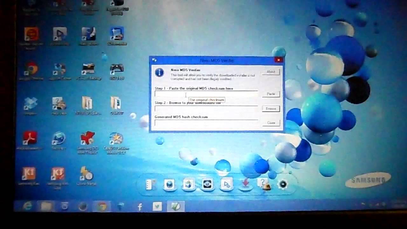Click the blue info icon in the dialog

(x=159, y=73)
